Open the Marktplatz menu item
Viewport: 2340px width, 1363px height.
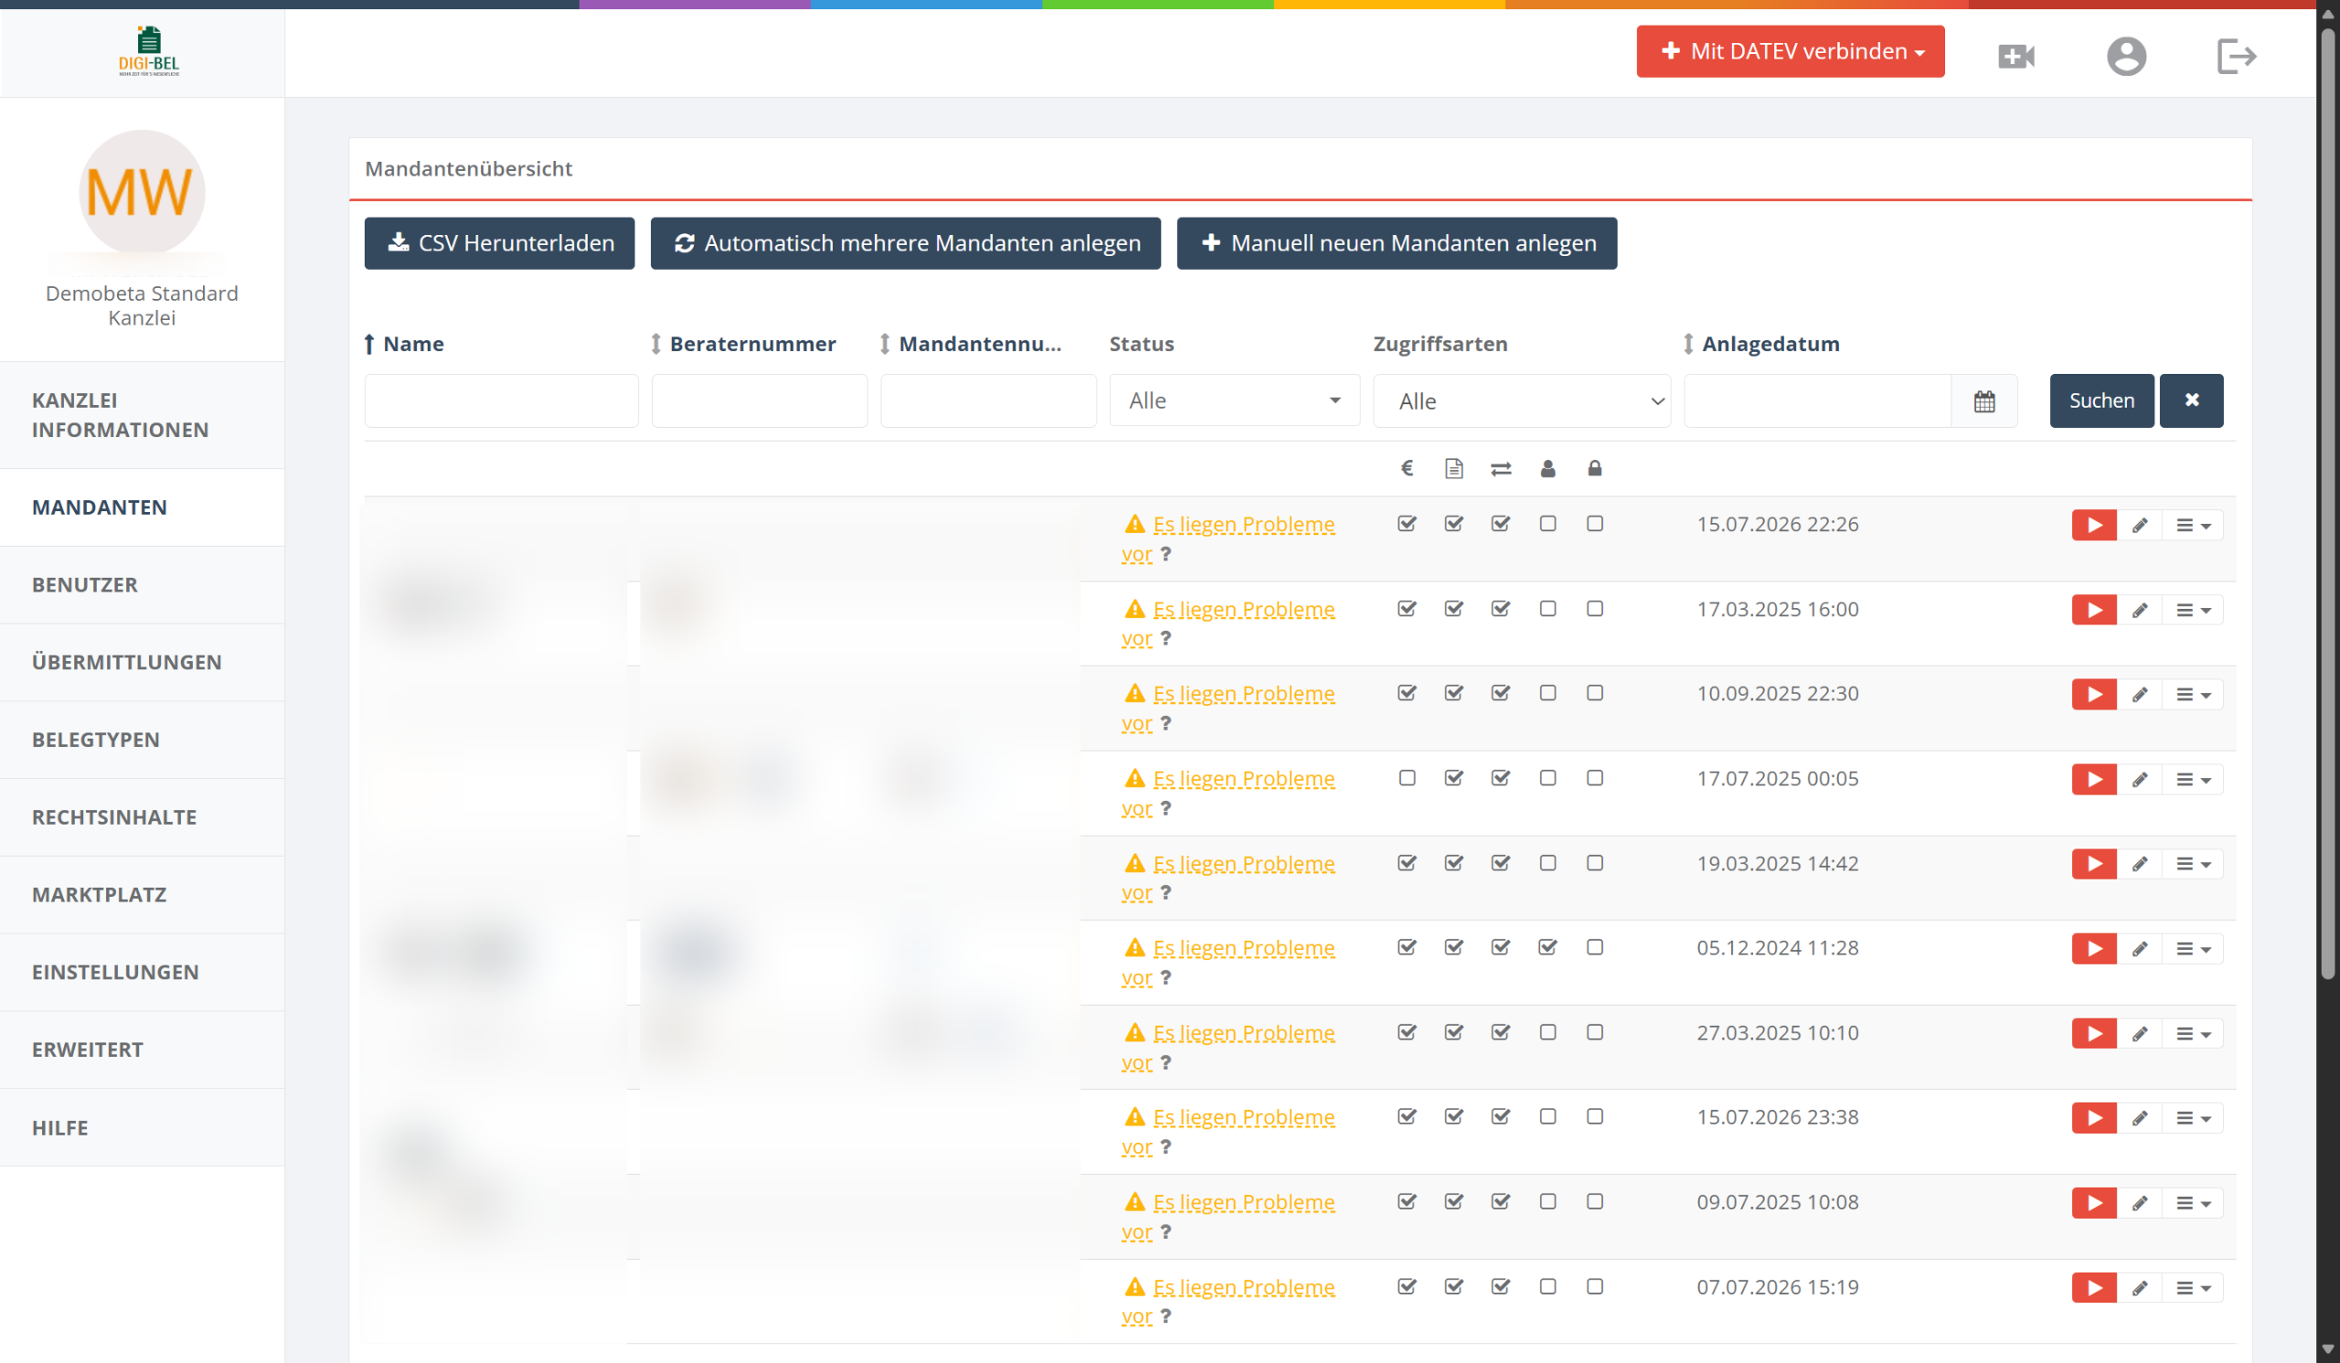[x=142, y=895]
